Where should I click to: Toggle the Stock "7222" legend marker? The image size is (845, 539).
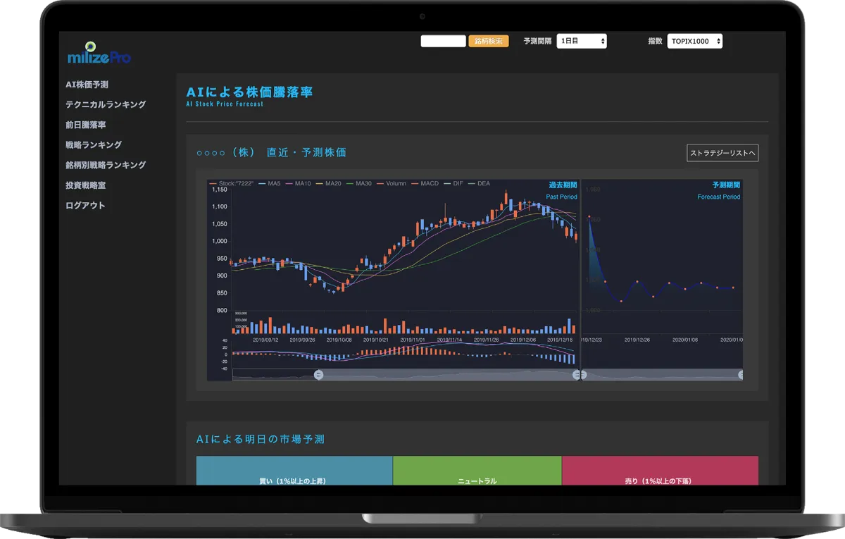tap(232, 184)
